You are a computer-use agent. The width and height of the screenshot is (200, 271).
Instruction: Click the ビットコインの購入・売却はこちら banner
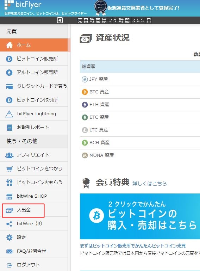140,216
